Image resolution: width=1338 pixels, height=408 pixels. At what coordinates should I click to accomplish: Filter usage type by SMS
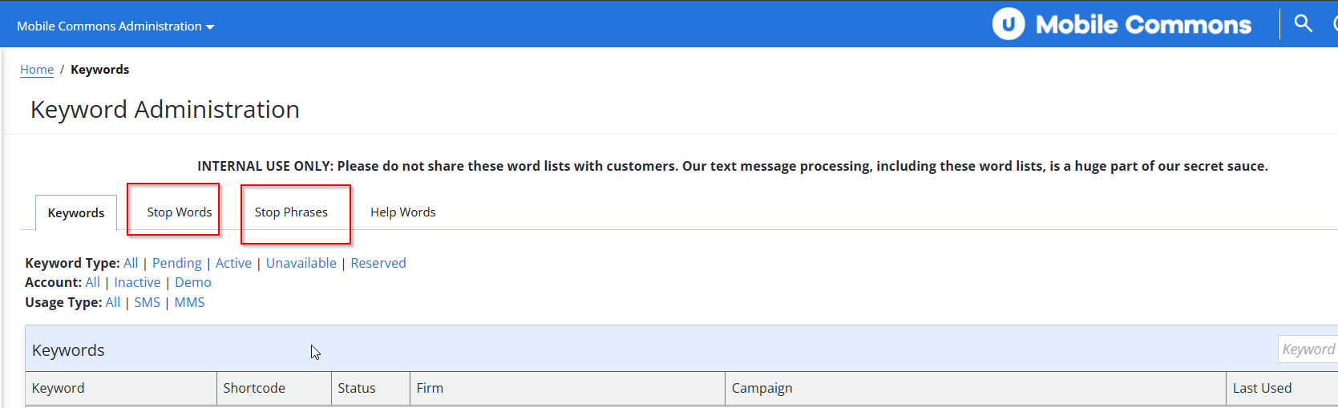click(x=148, y=302)
